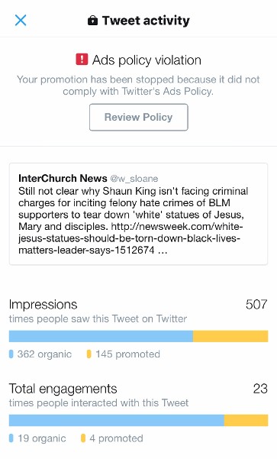Tap the blue organic engagements bar segment
The image size is (277, 459).
click(x=117, y=420)
